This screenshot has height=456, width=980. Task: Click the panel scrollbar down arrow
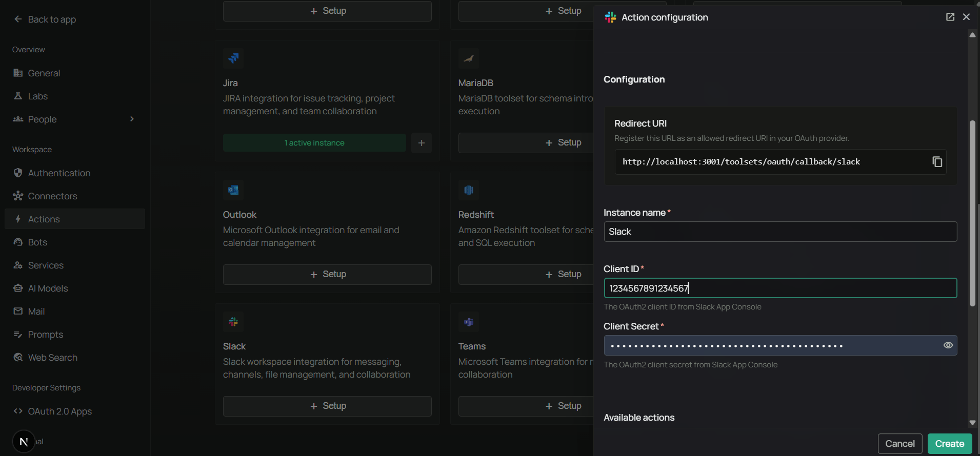pos(972,423)
